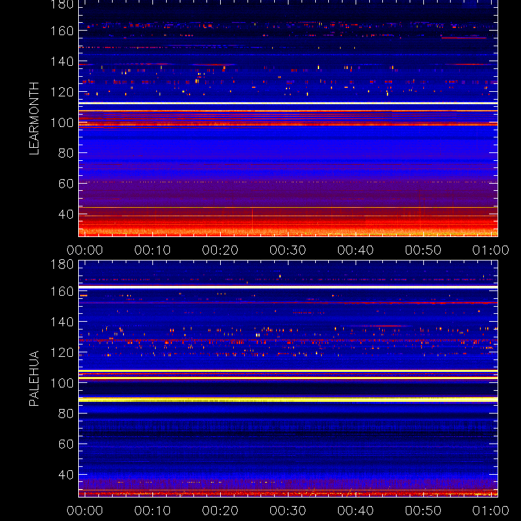Click 00:00 time label under Learmonth plot
521x521 pixels.
click(85, 250)
